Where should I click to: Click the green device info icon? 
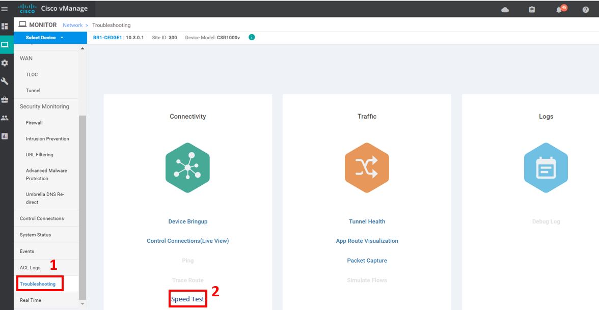coord(252,37)
